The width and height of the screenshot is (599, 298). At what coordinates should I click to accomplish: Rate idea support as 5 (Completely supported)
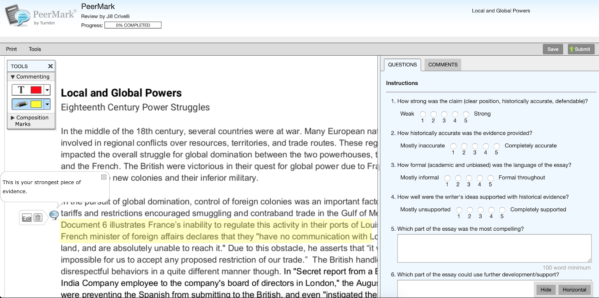coord(502,210)
